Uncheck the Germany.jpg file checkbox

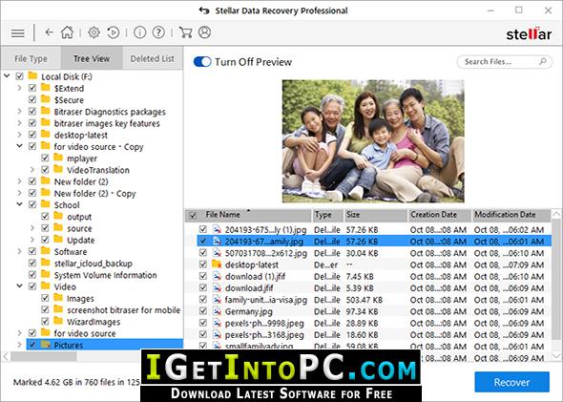(x=203, y=311)
